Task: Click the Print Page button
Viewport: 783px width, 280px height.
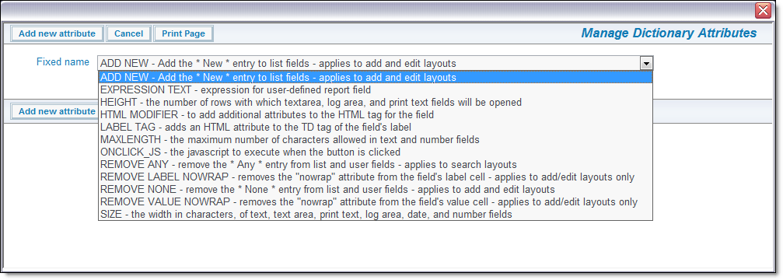Action: (184, 34)
